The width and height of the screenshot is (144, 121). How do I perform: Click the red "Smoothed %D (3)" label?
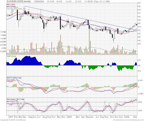[14, 104]
